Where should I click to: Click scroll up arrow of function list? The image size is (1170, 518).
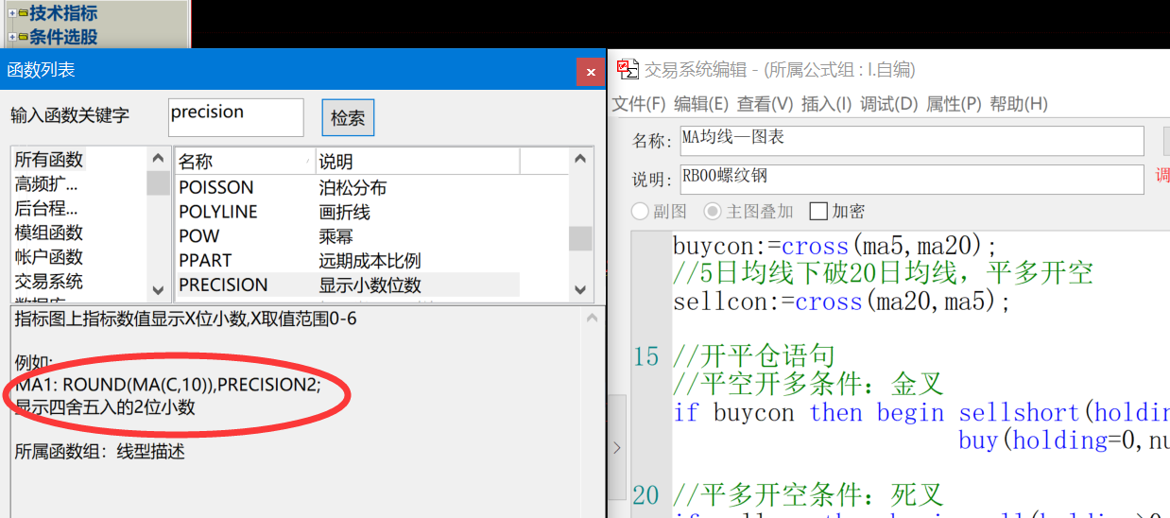click(580, 160)
